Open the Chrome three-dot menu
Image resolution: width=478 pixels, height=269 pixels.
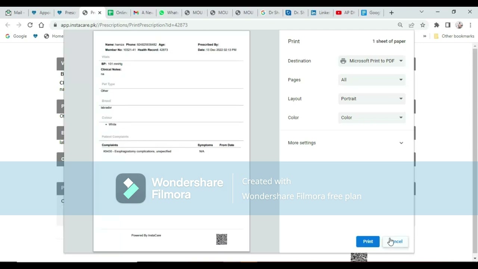pos(471,25)
